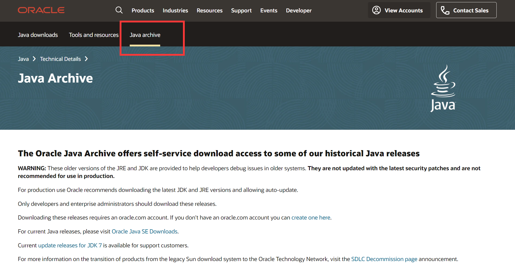Screen dimensions: 515x276
Task: Follow the 'create one here' link
Action: 311,218
